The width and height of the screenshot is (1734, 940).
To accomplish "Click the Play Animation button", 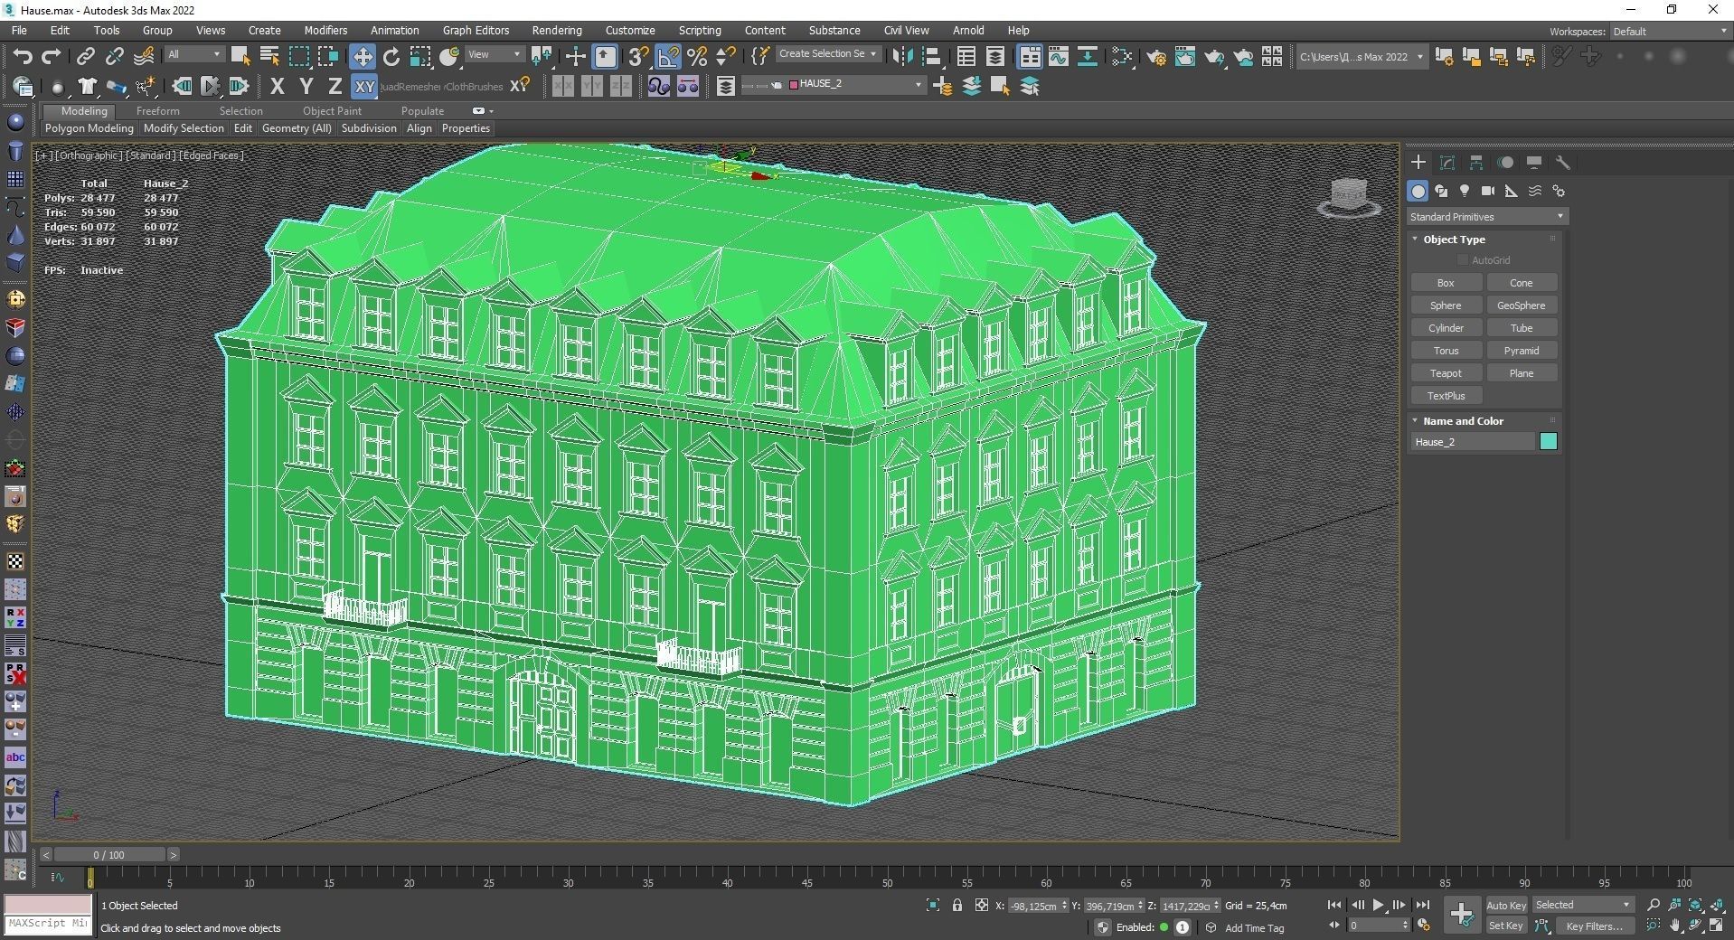I will coord(1378,905).
